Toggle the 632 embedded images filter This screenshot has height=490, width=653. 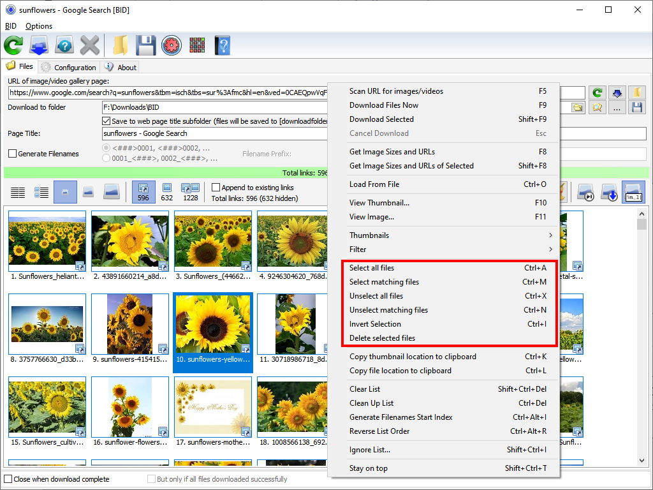167,192
